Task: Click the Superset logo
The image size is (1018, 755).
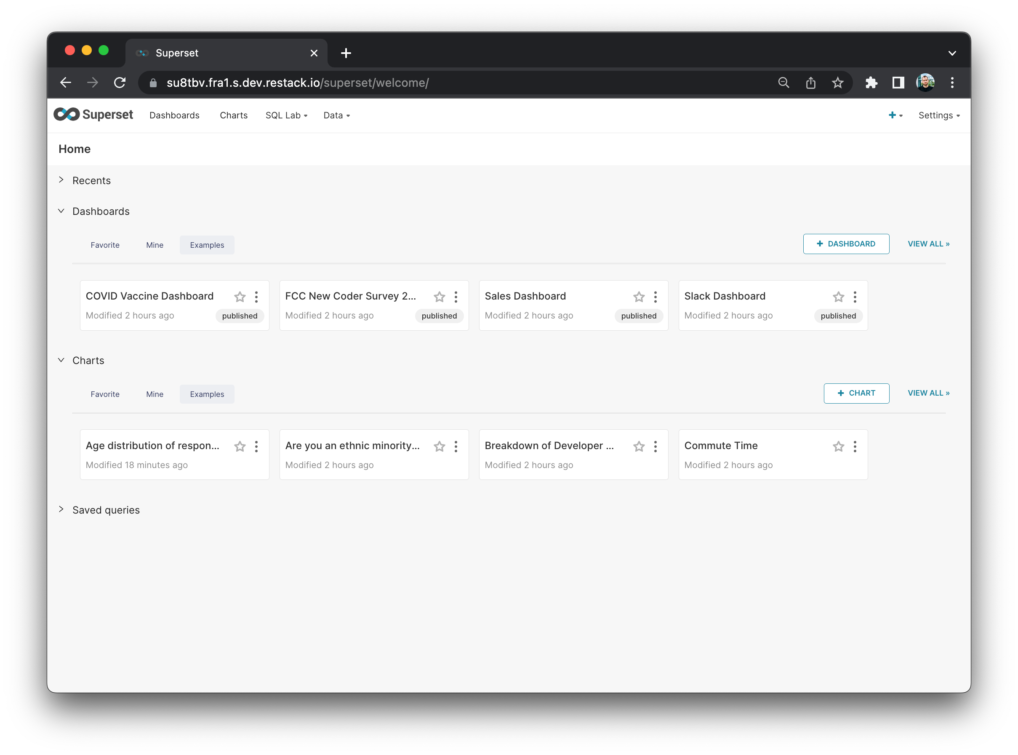Action: point(93,115)
